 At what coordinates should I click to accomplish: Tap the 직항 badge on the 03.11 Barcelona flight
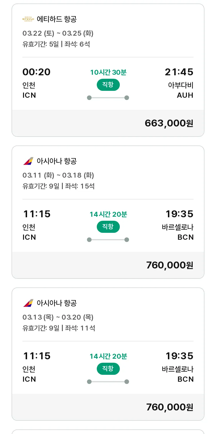tap(108, 227)
